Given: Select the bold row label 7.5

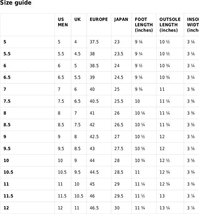Looking at the screenshot, I should tap(7, 101).
